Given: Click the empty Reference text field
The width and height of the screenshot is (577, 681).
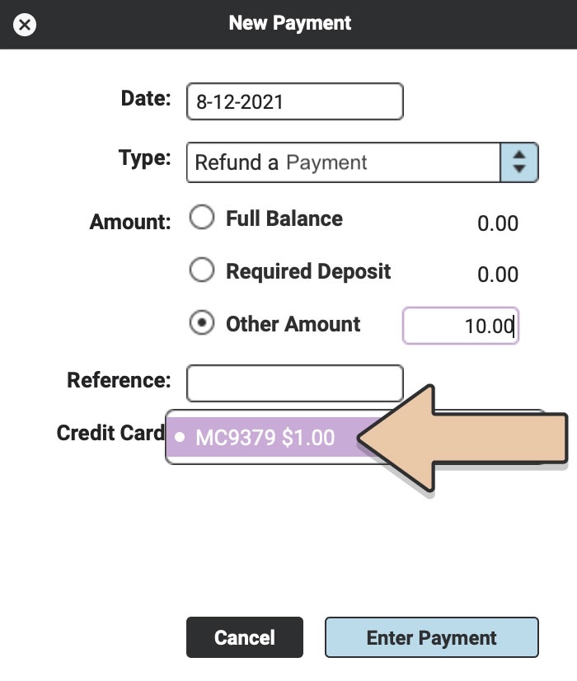Looking at the screenshot, I should click(294, 383).
